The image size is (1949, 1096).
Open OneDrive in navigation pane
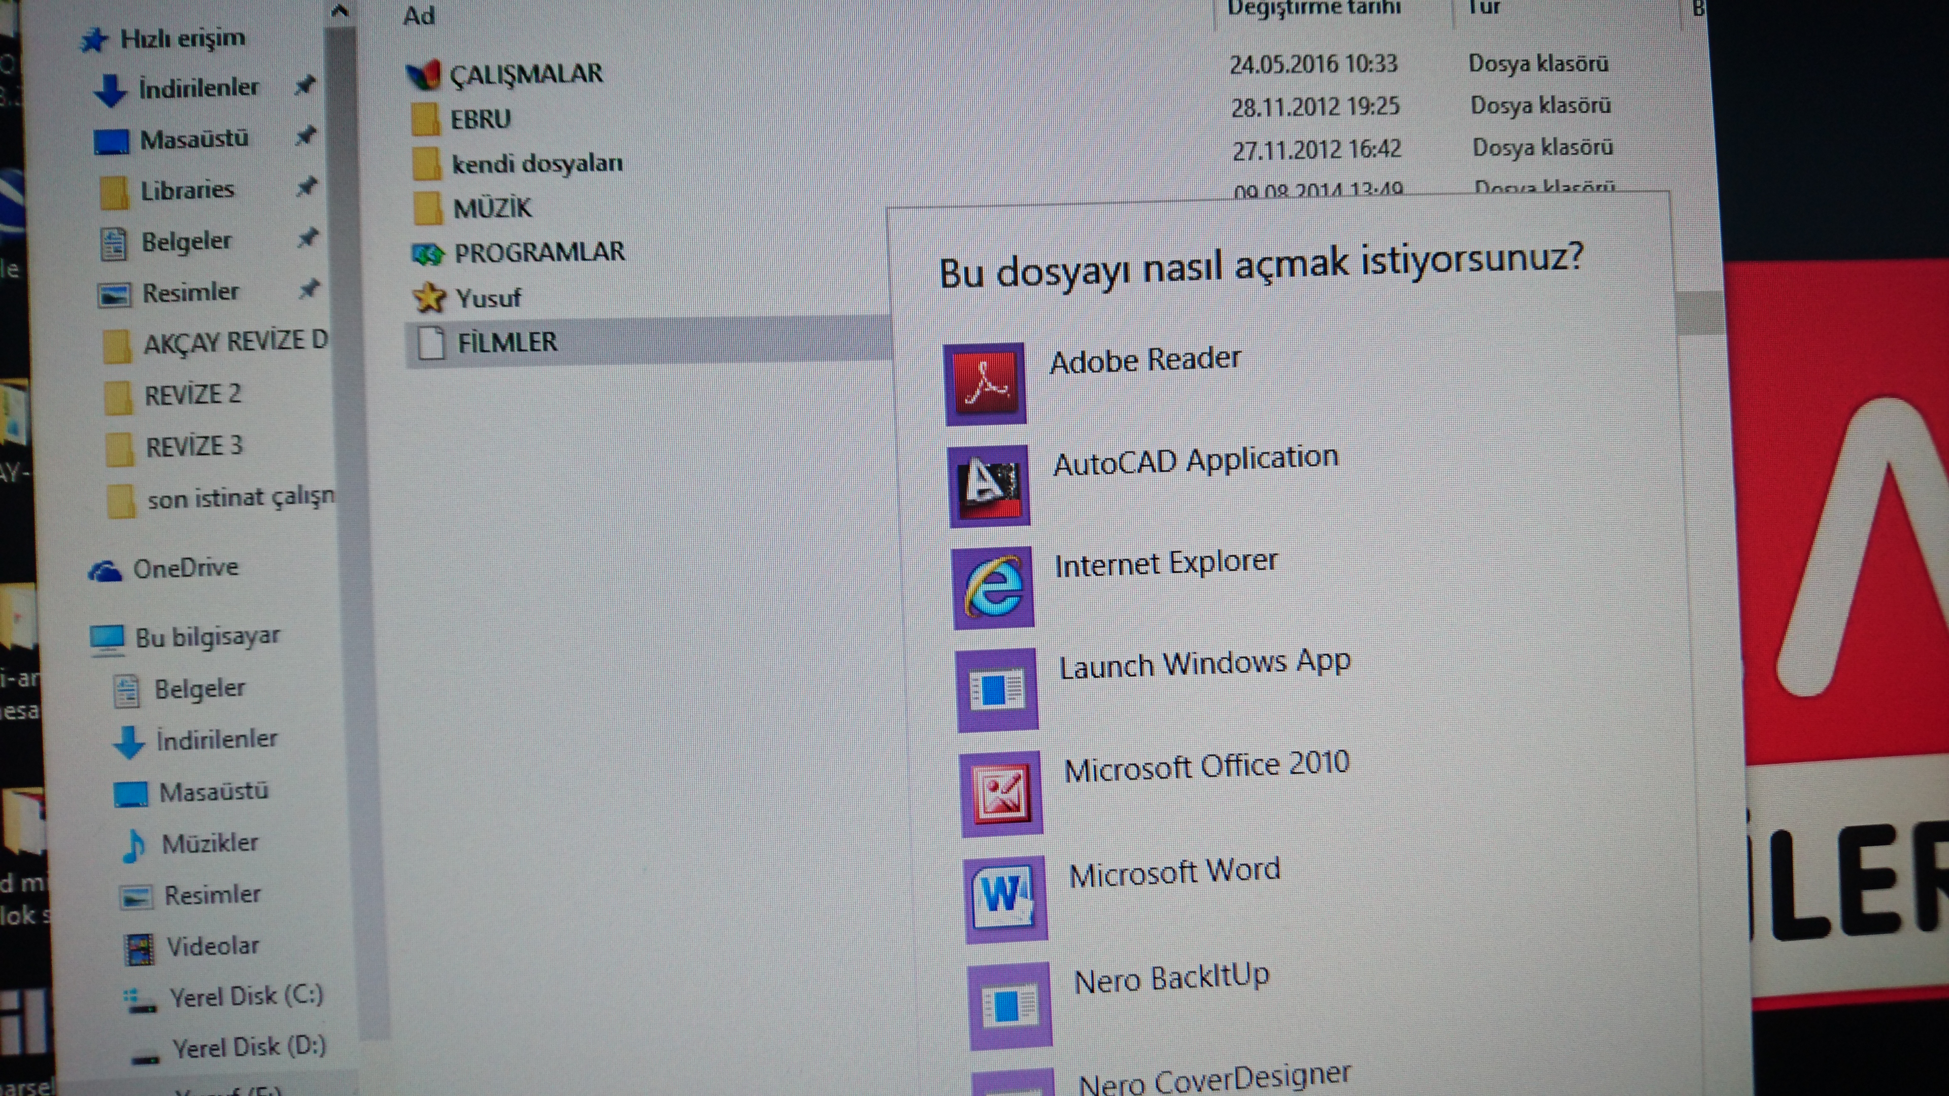click(x=185, y=568)
